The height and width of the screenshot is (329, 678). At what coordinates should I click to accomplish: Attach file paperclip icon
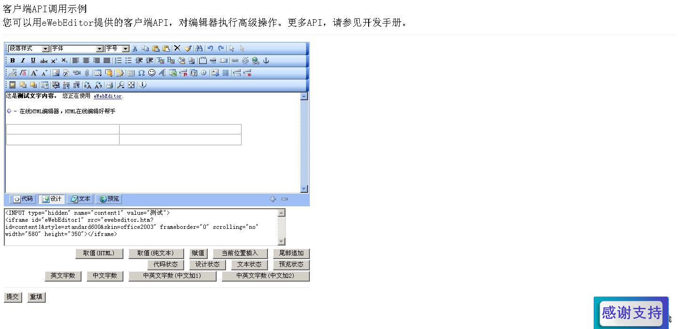87,73
